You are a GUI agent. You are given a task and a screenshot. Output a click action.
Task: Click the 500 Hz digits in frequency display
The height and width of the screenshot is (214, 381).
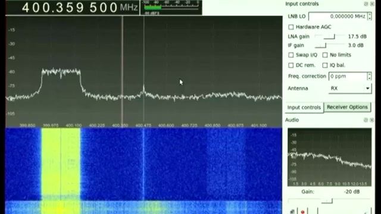[104, 8]
